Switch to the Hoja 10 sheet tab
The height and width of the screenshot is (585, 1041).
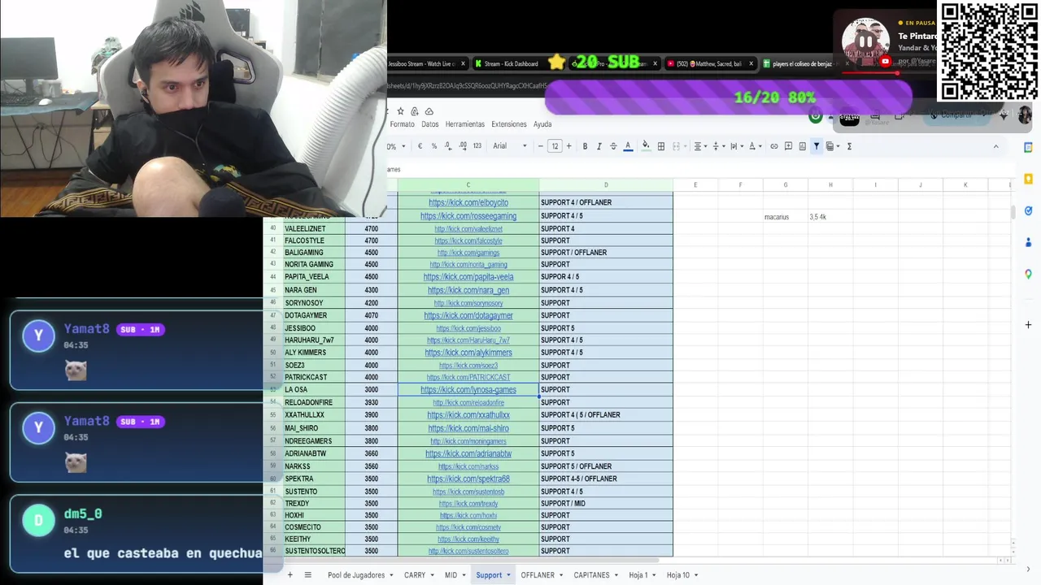(x=678, y=575)
